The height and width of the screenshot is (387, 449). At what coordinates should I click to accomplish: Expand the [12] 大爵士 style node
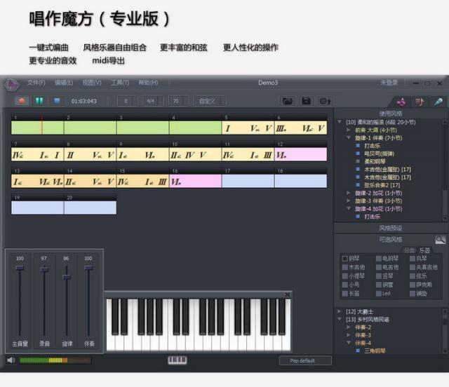[340, 311]
